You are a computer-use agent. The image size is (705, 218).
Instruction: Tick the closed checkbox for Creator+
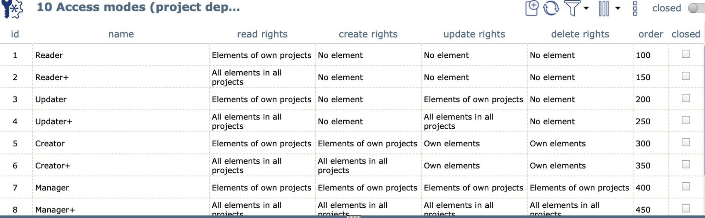(686, 164)
